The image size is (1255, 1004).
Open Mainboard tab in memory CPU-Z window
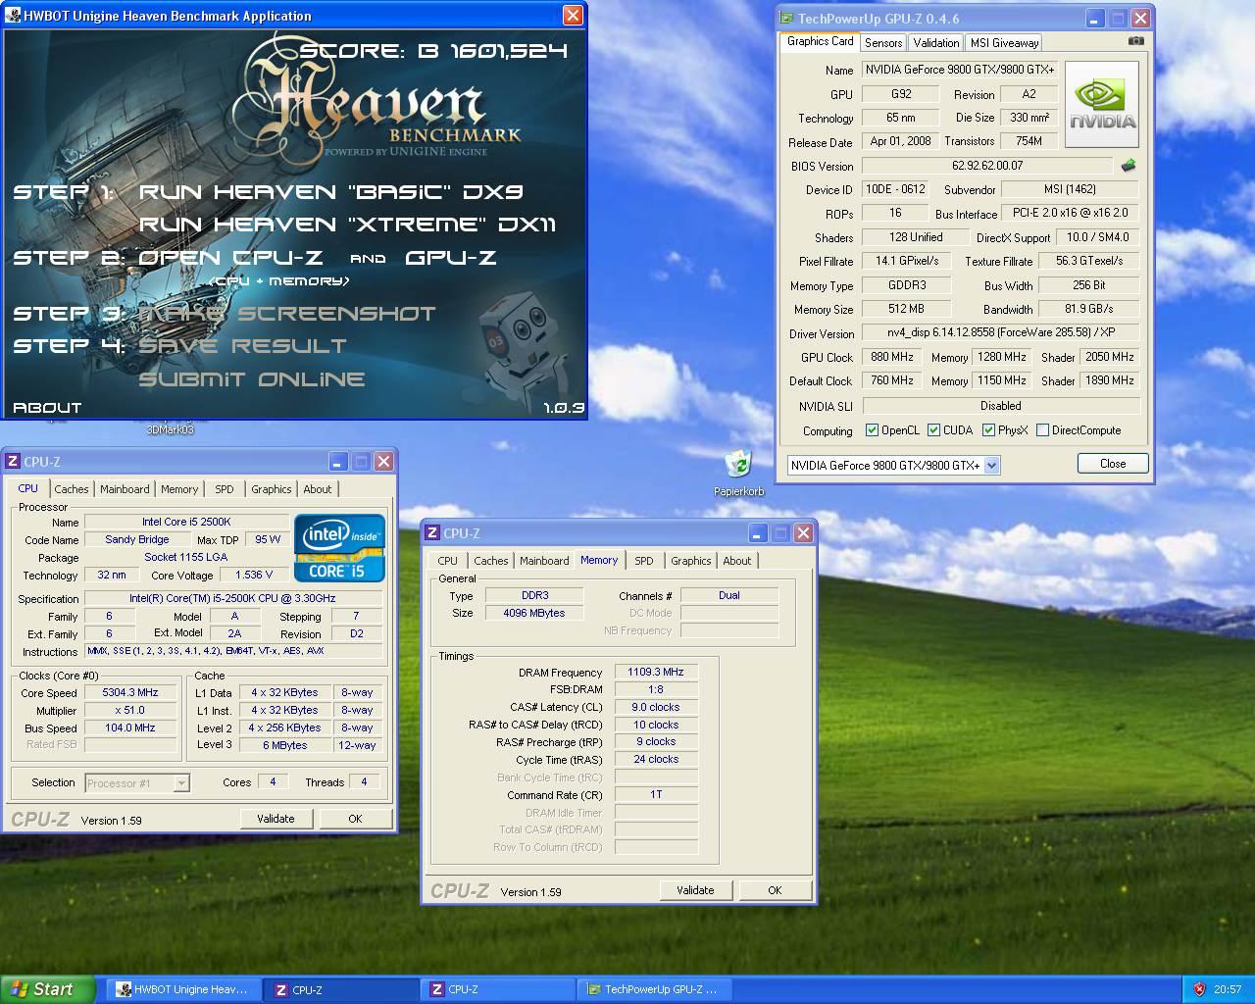coord(544,561)
